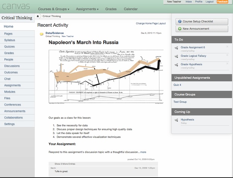Open Test Group under Course Groups
This screenshot has width=233, height=178.
point(180,102)
